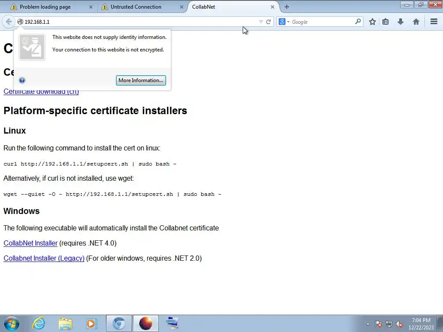Screen dimensions: 443x332
Task: Open the Windows Start menu orb
Action: point(12,323)
